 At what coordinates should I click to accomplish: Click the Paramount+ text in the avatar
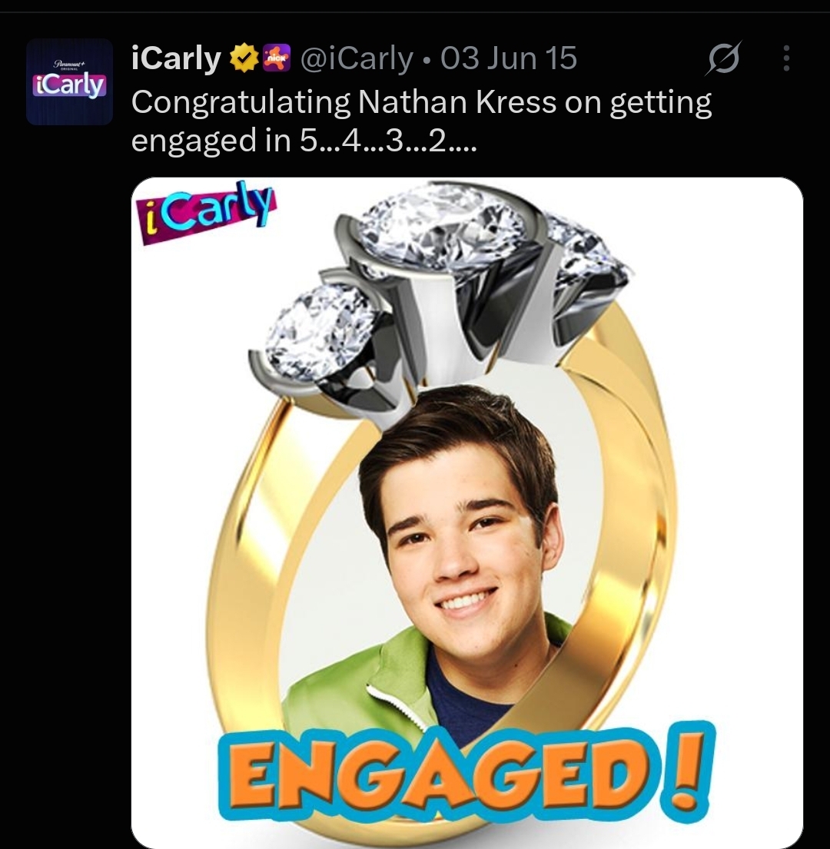point(69,65)
